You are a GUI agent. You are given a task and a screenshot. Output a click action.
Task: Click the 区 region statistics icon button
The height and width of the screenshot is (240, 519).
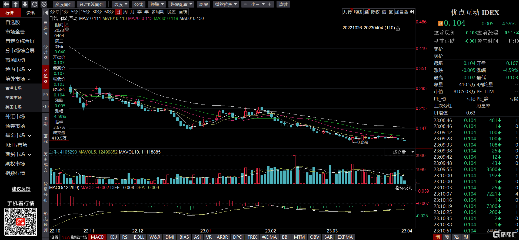pyautogui.click(x=391, y=12)
